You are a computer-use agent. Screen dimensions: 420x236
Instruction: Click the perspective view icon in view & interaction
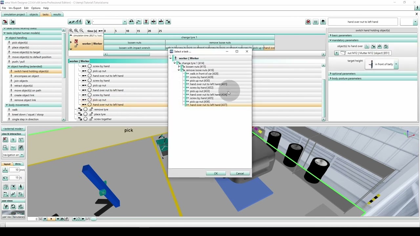pos(21,140)
